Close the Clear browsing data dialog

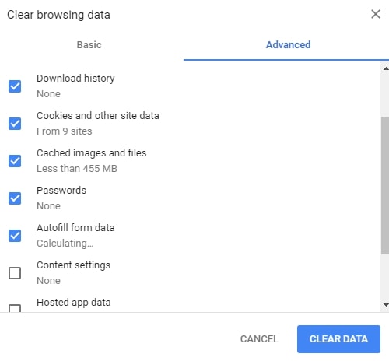pyautogui.click(x=376, y=14)
